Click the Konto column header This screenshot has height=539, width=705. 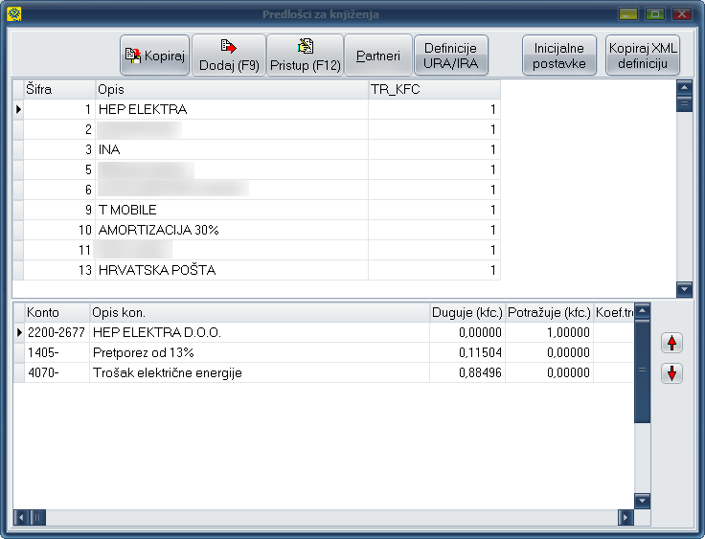pyautogui.click(x=56, y=313)
